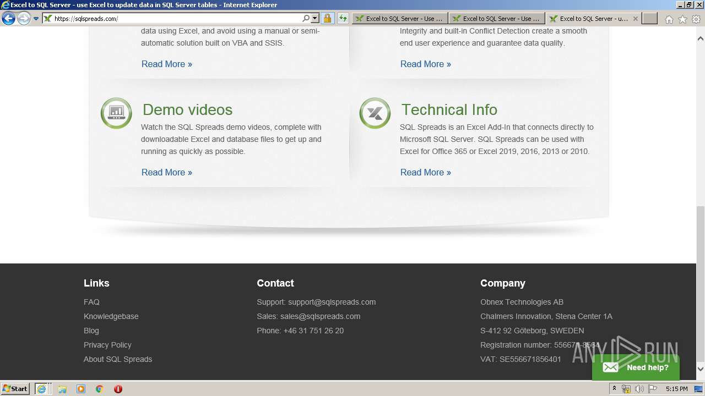This screenshot has width=705, height=396.
Task: Open the Knowledgebase footer link
Action: coord(111,316)
